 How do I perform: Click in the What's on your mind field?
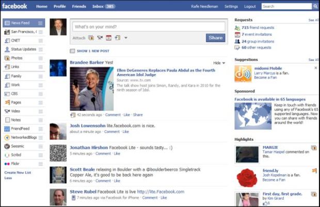click(149, 27)
